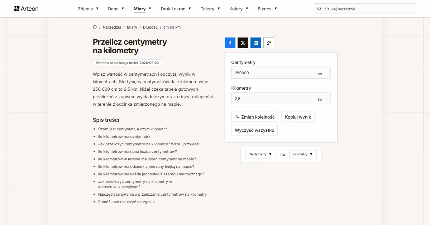Jump to 'Czym jest centymetr, a czym kilometr?'
The image size is (430, 225).
click(133, 129)
